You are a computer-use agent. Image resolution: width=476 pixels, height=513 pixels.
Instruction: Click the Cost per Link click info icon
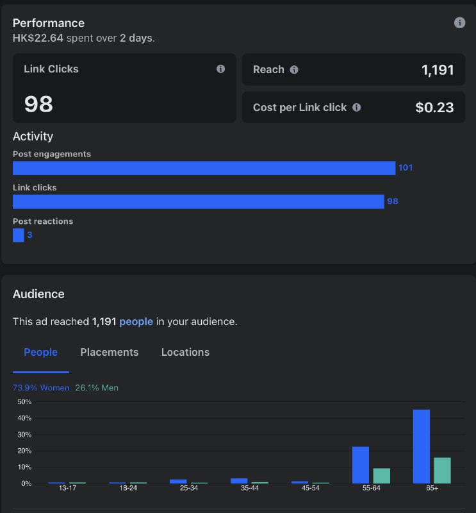pyautogui.click(x=357, y=107)
